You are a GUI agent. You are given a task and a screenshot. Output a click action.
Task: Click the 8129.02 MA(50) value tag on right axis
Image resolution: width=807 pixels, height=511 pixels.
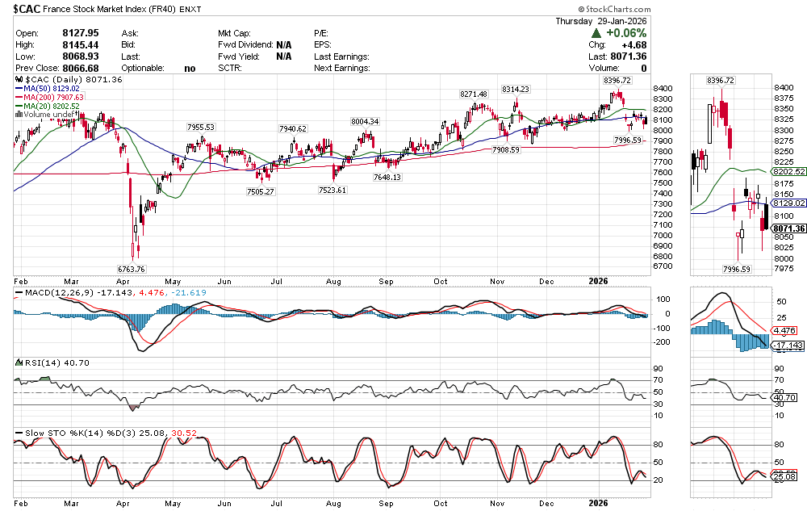point(788,203)
